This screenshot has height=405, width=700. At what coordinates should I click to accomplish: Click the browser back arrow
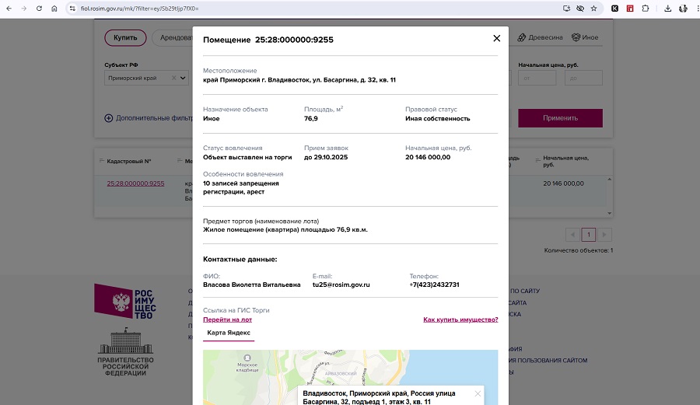point(9,9)
